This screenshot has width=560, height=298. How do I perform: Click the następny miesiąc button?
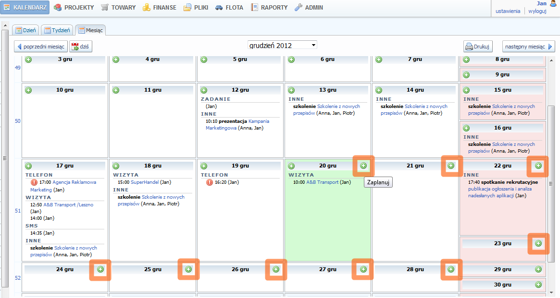tap(528, 47)
